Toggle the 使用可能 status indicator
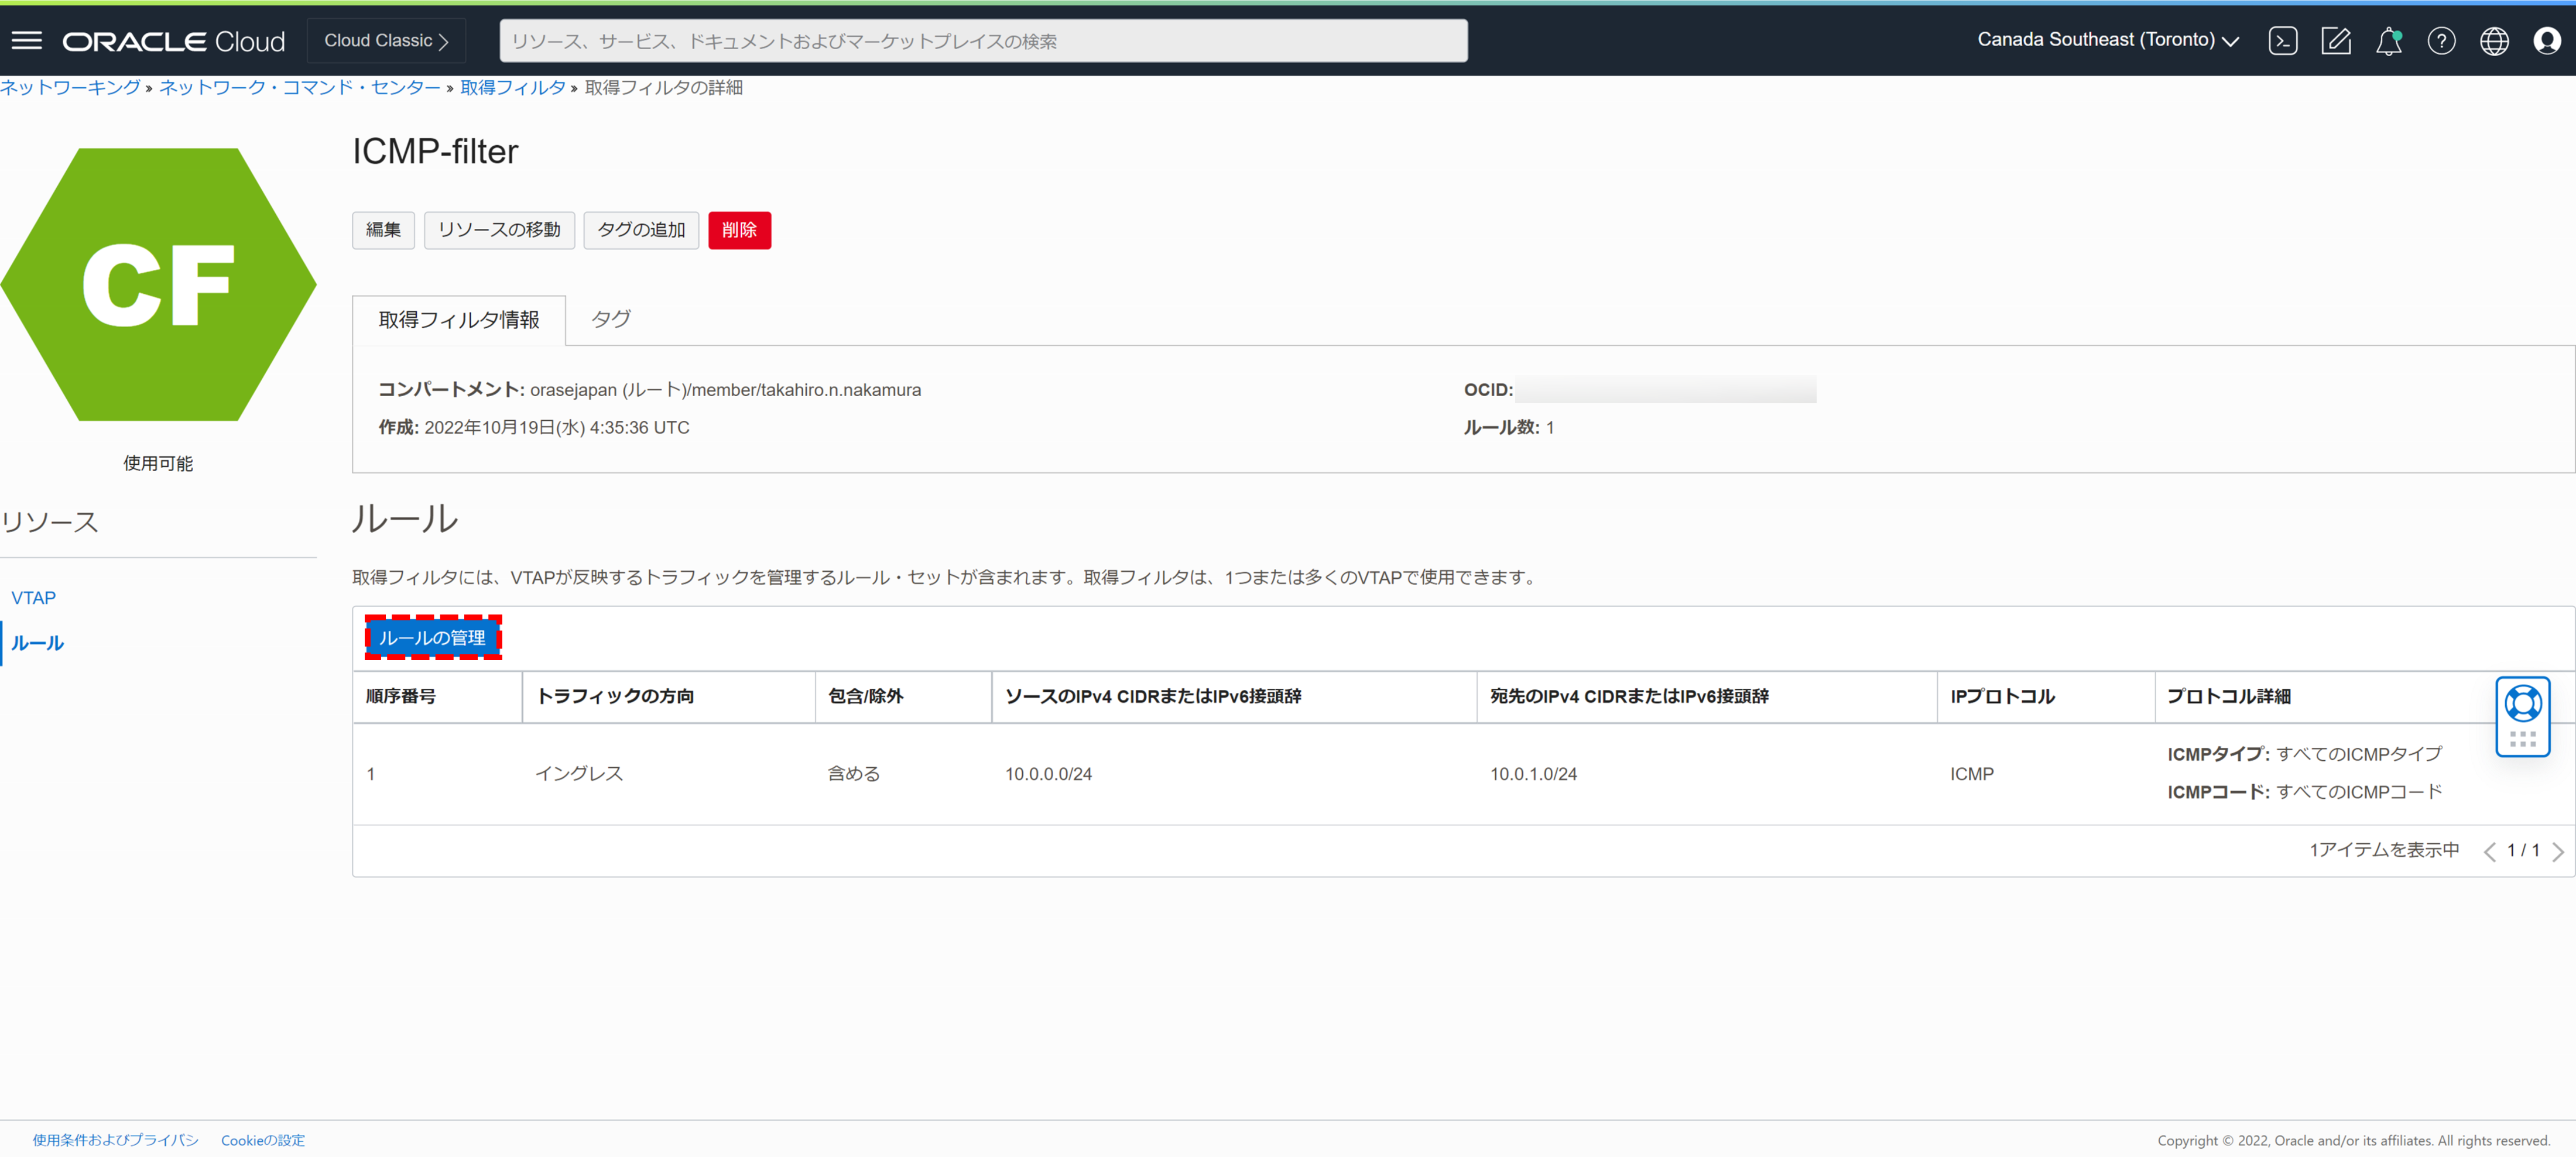This screenshot has width=2576, height=1157. click(157, 462)
